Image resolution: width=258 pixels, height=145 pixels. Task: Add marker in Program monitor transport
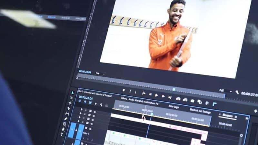pos(124,90)
